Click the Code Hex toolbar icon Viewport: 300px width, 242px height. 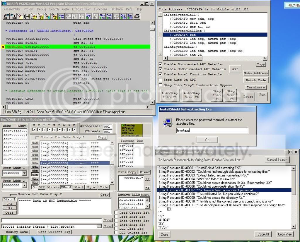(x=109, y=16)
